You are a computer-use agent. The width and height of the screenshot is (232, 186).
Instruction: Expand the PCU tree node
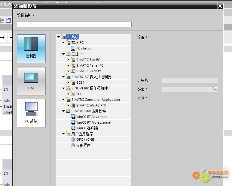[68, 94]
